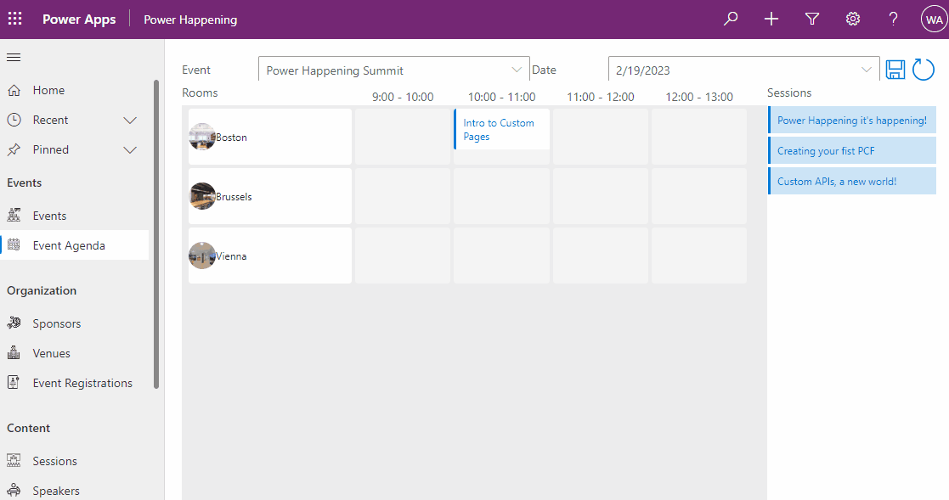
Task: Click Brussels 9:00 - 10:00 slot
Action: click(403, 196)
